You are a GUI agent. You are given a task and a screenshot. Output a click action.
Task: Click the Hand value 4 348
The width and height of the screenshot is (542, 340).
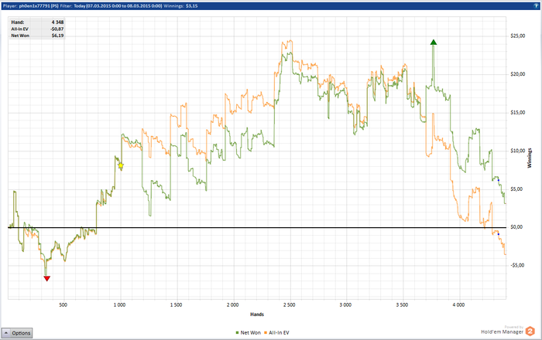pos(58,22)
